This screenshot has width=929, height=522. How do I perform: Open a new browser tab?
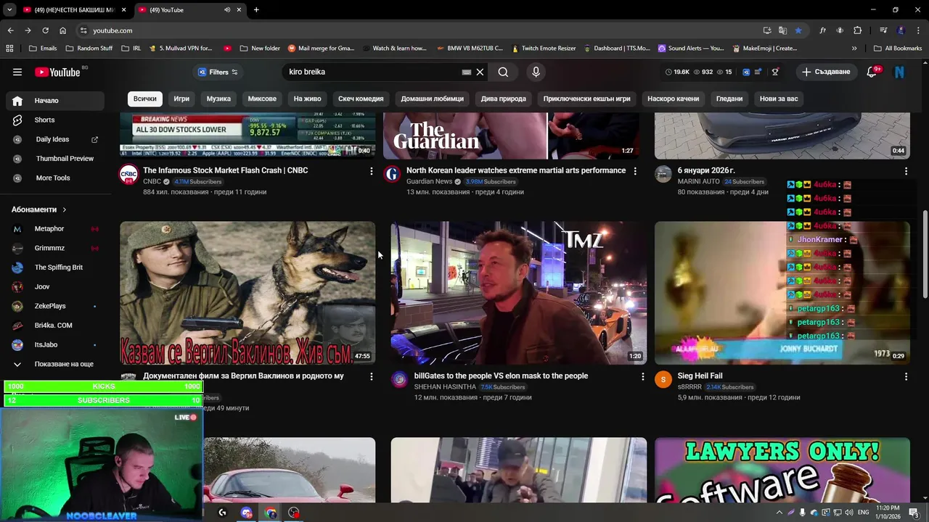pyautogui.click(x=256, y=9)
